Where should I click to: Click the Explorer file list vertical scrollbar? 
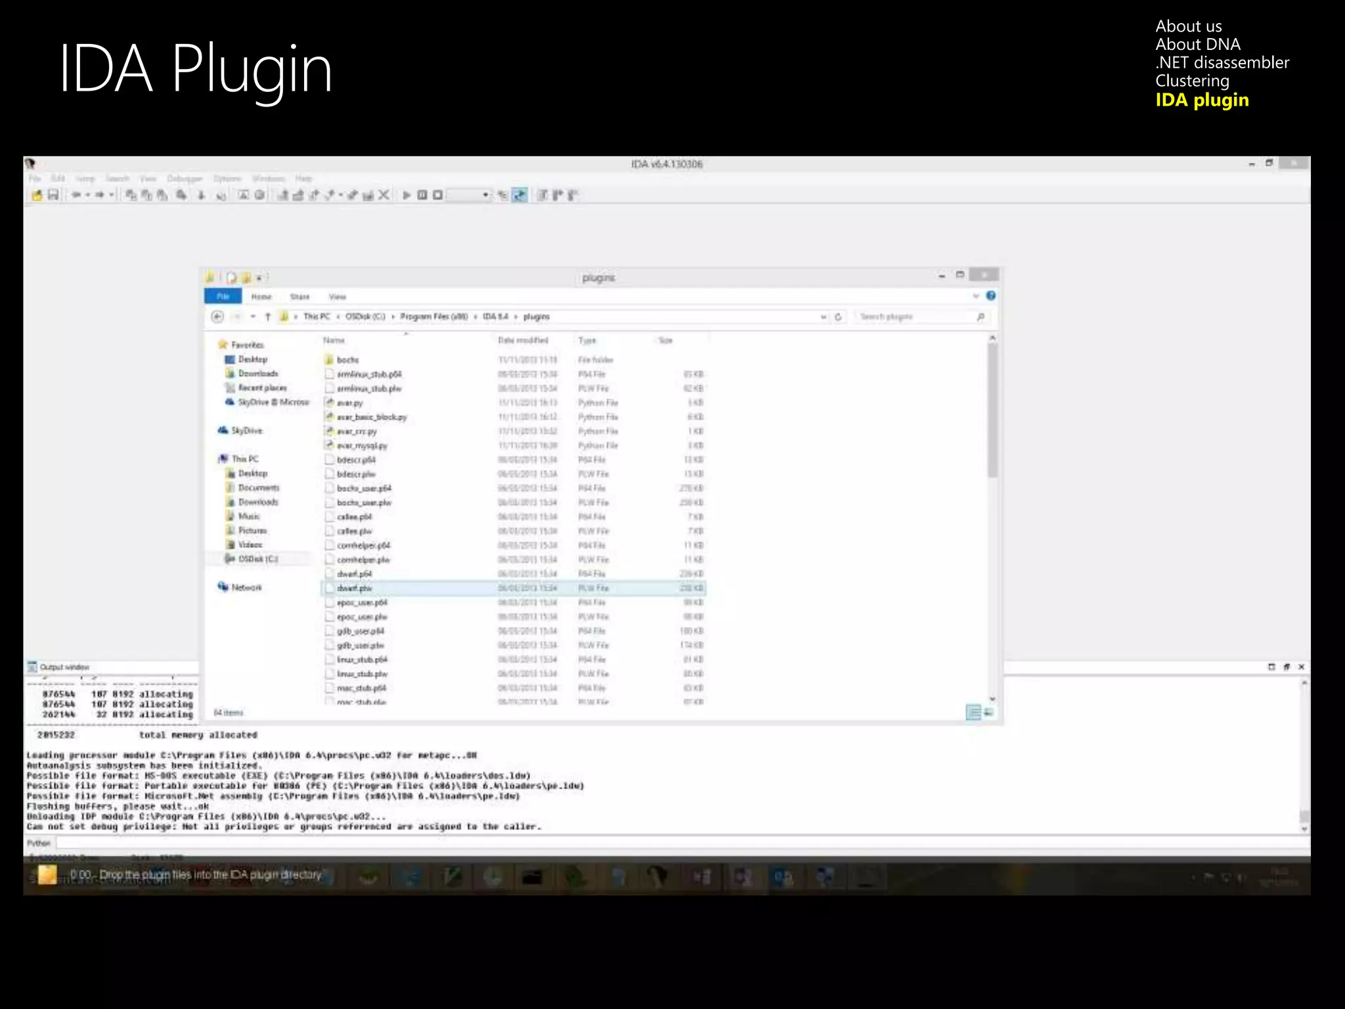(992, 411)
